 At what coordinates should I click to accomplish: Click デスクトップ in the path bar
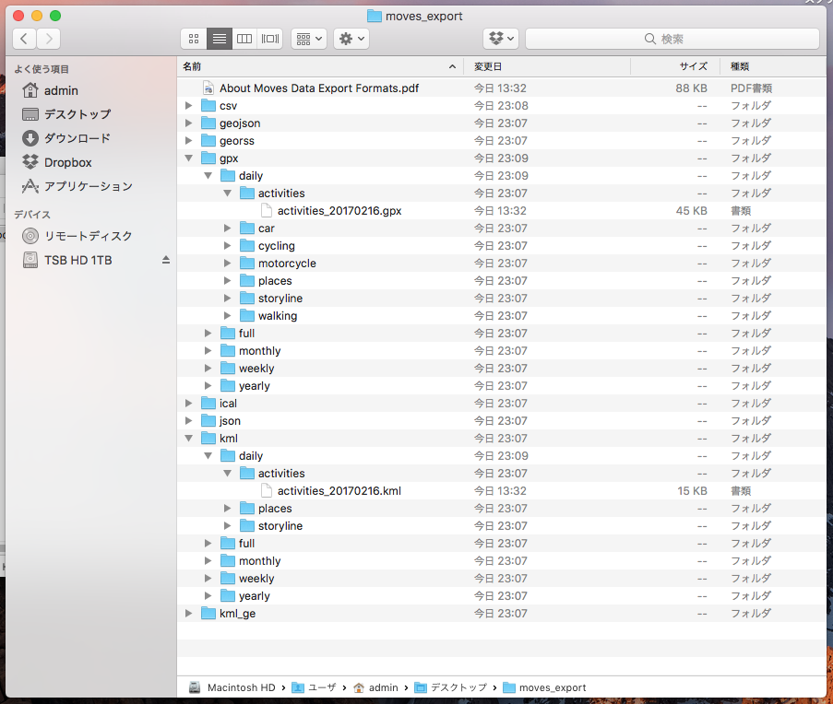tap(450, 687)
